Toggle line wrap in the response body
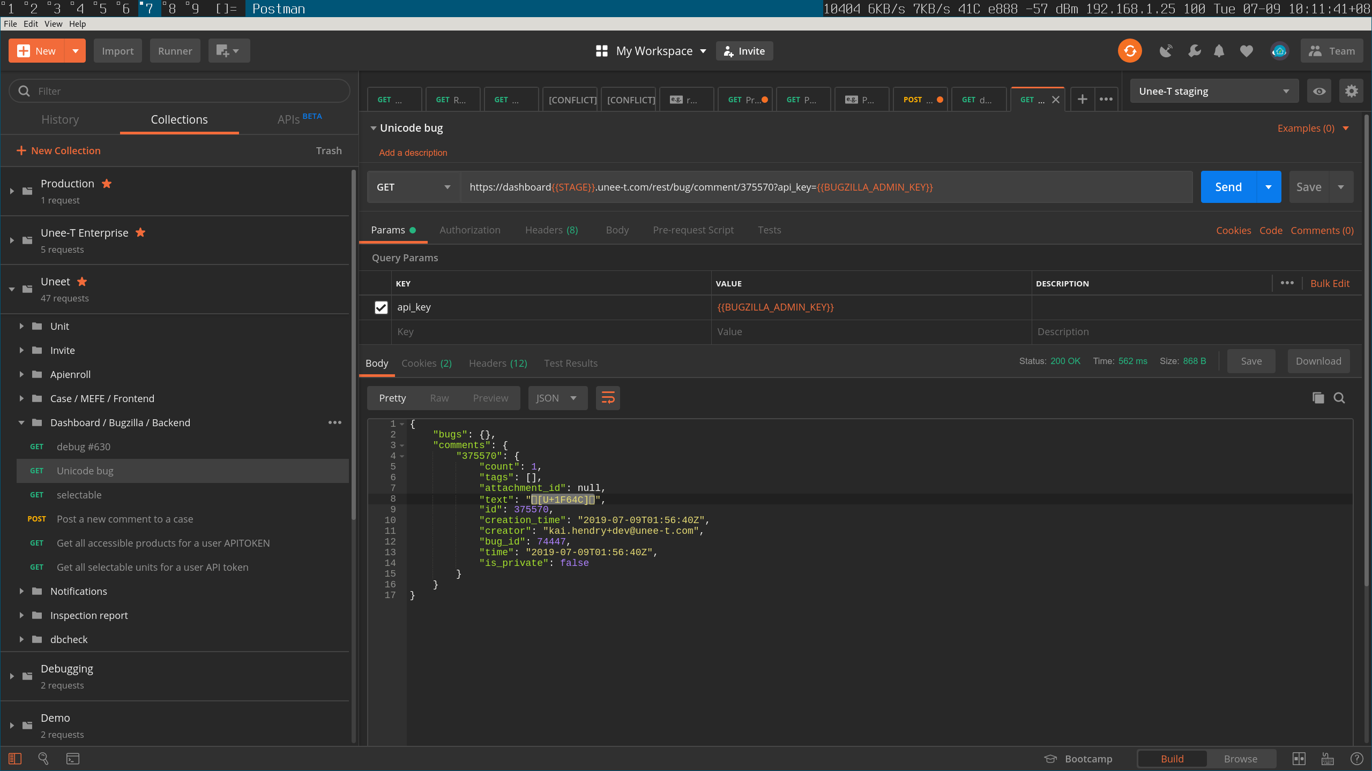1372x771 pixels. [x=608, y=398]
